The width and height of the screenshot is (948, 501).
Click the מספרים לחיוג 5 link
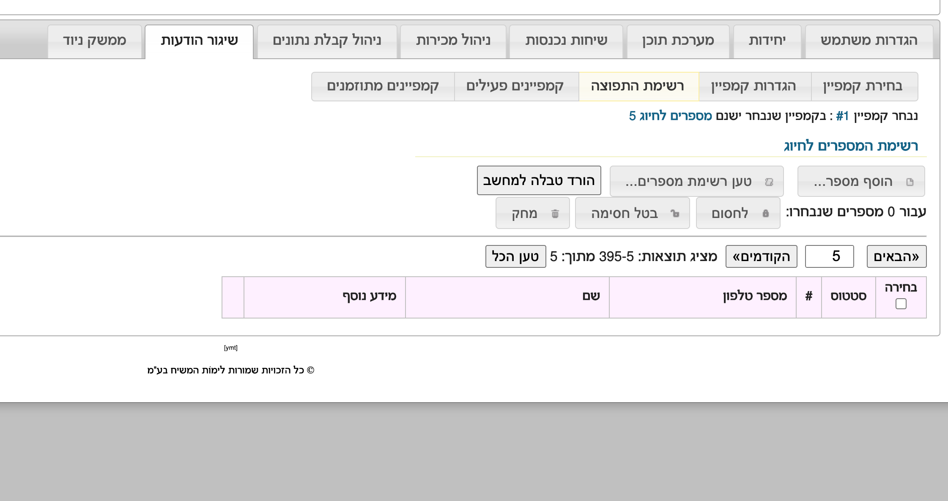pyautogui.click(x=670, y=116)
